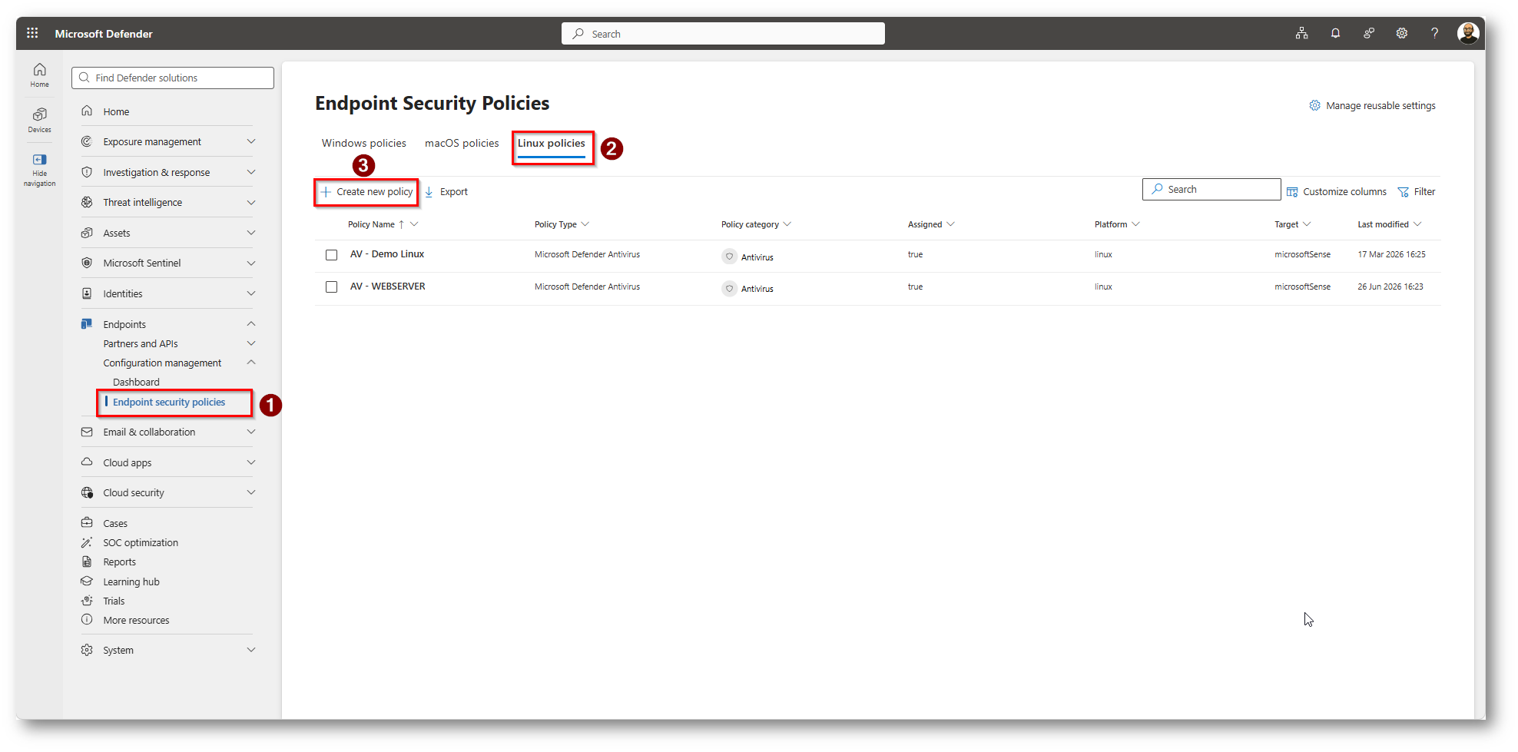Collapse the Configuration management chevron
The width and height of the screenshot is (1518, 752).
point(251,363)
